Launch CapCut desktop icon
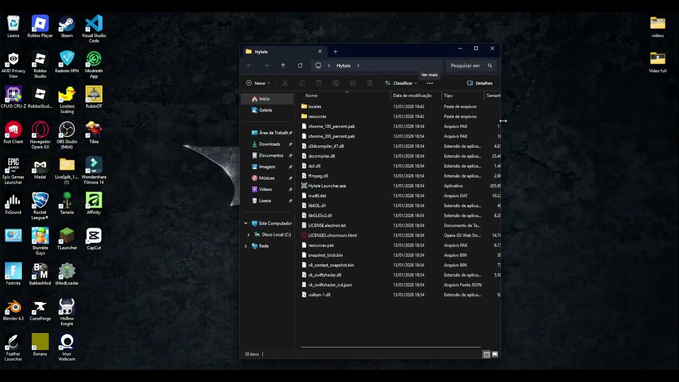The image size is (679, 382). pyautogui.click(x=94, y=239)
